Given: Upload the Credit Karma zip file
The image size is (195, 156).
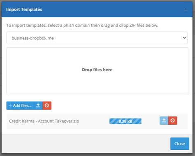Looking at the screenshot, I should coord(164,121).
